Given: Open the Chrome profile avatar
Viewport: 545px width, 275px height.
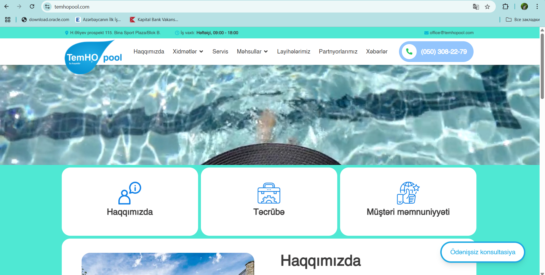Looking at the screenshot, I should tap(524, 7).
